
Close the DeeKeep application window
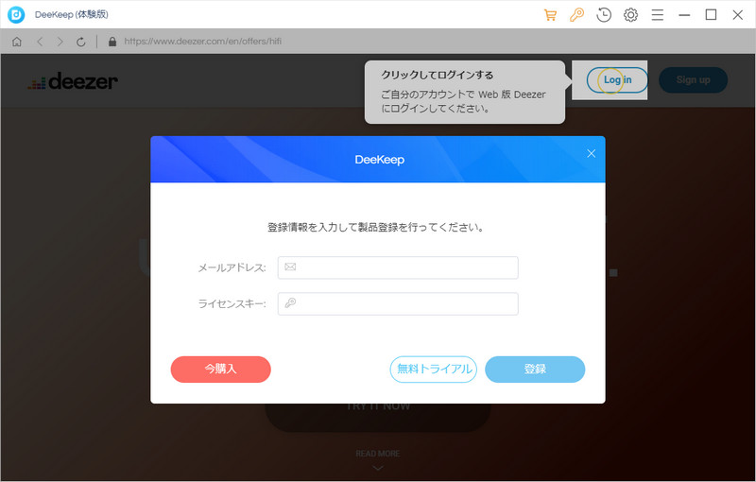(x=738, y=15)
